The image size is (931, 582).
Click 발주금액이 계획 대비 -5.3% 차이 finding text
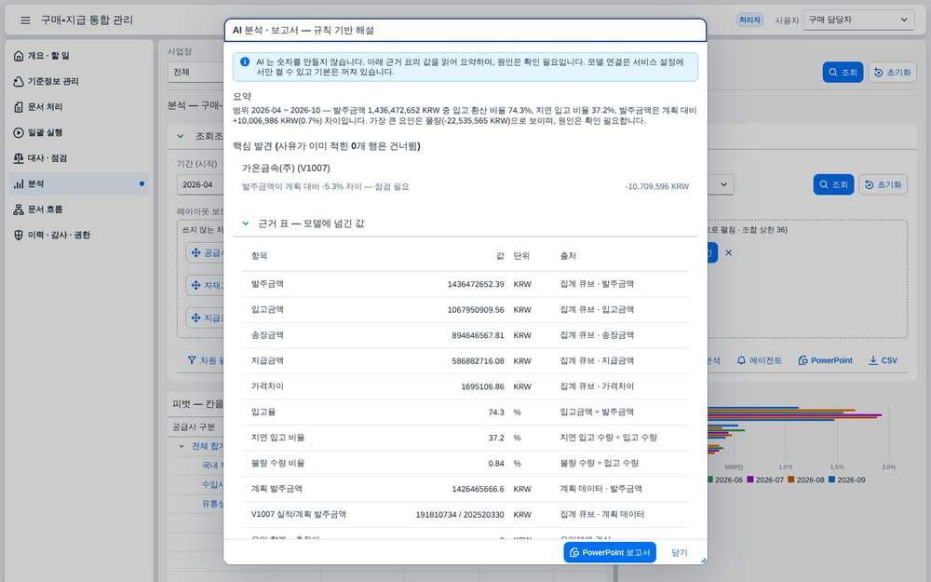[325, 186]
